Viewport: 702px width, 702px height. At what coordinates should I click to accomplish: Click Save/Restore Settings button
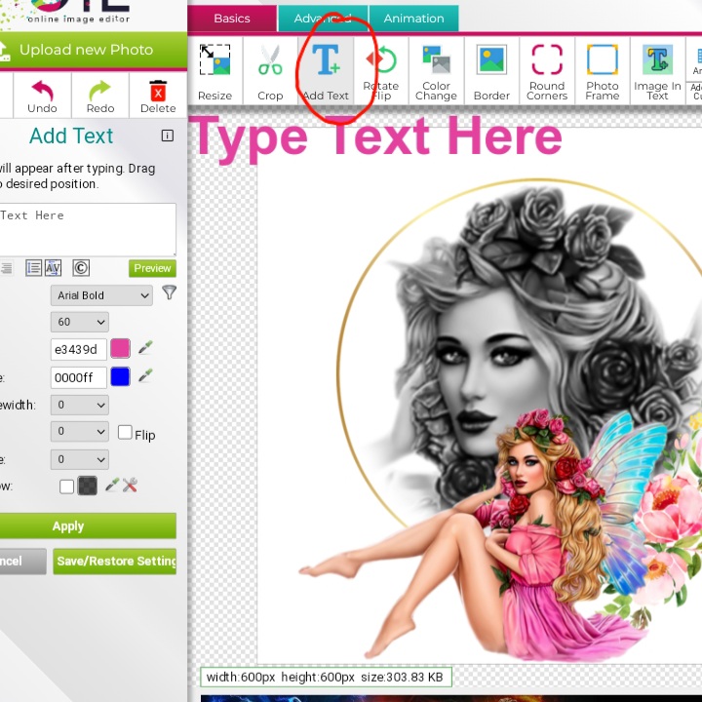tap(115, 561)
